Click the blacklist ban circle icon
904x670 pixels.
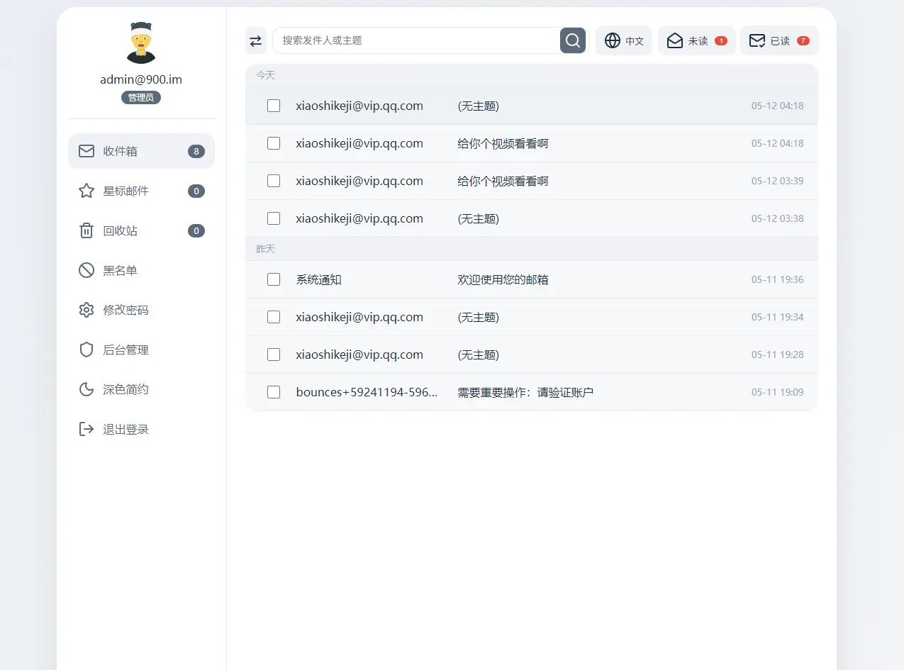tap(87, 270)
